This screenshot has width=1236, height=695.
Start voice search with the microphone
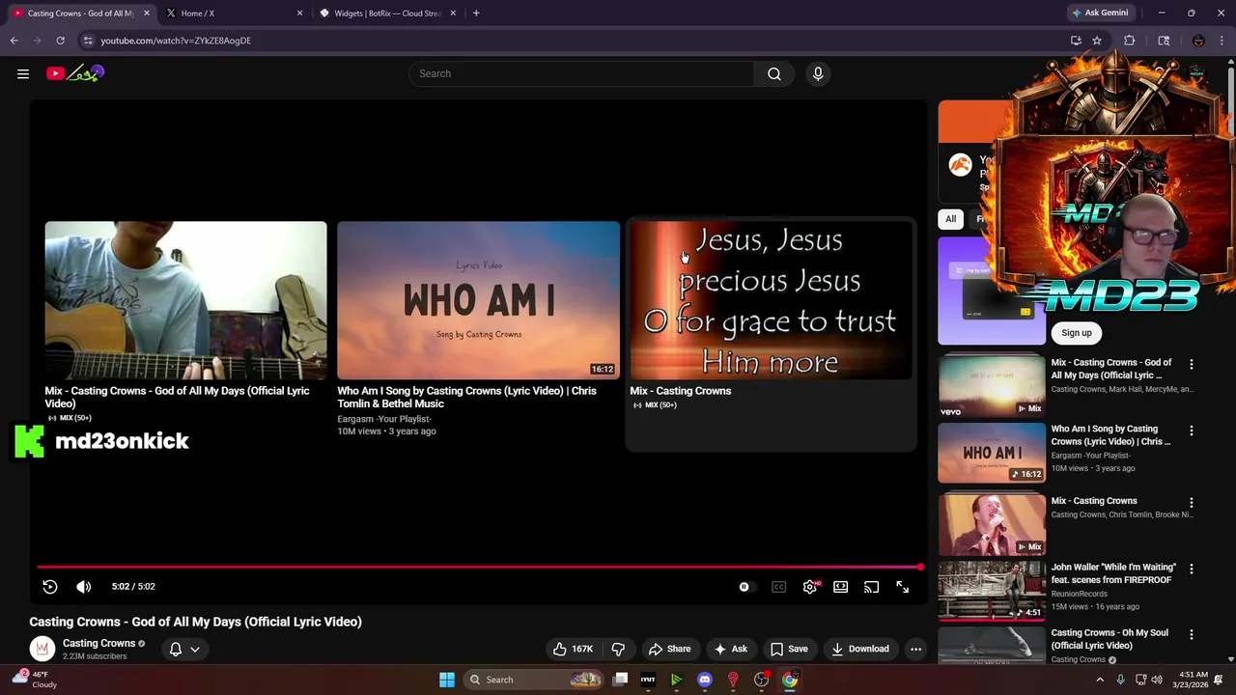(818, 73)
